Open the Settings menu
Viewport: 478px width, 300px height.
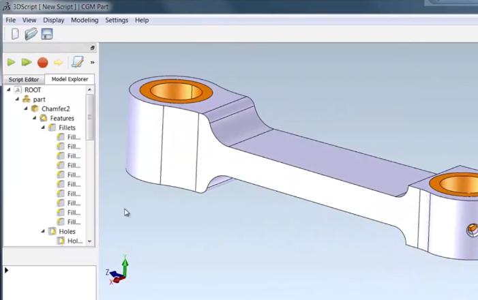point(117,20)
